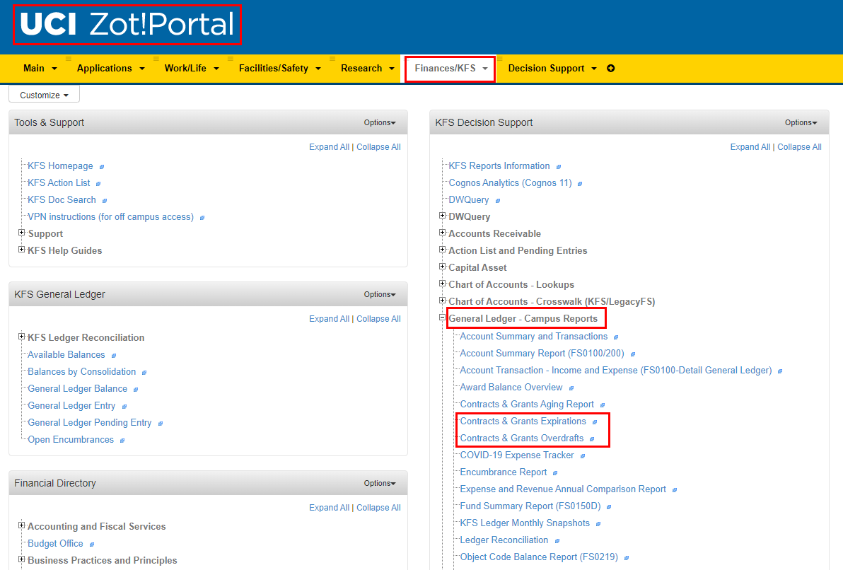Click external link icon beside KFS Reports Information
This screenshot has width=843, height=570.
click(559, 167)
